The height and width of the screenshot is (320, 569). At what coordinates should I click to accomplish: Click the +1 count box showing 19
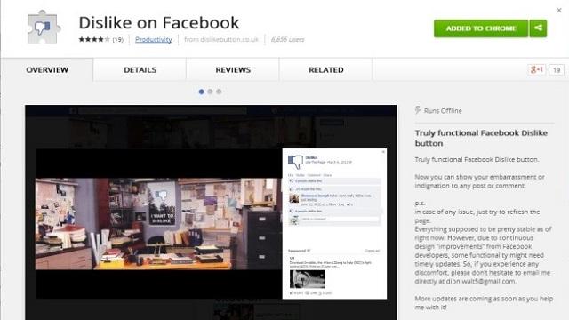click(557, 69)
